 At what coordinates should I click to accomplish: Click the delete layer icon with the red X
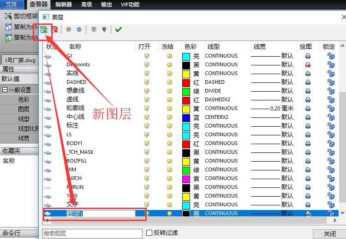point(54,29)
